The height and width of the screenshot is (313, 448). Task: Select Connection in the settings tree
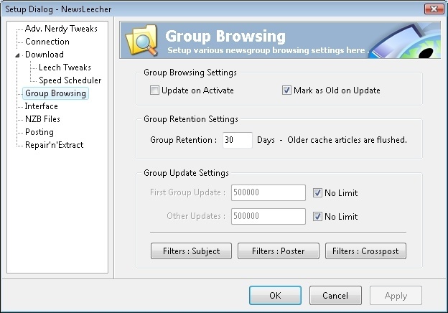tap(47, 42)
